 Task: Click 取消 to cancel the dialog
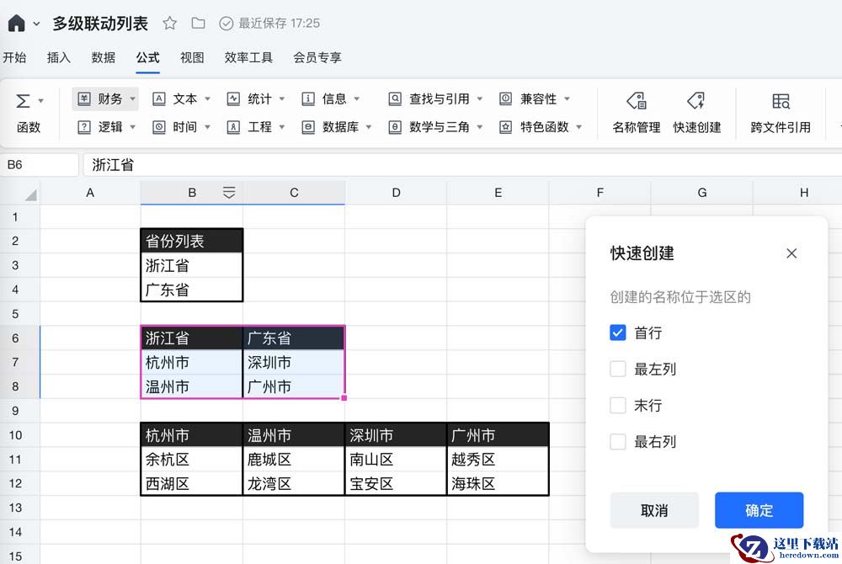coord(654,510)
